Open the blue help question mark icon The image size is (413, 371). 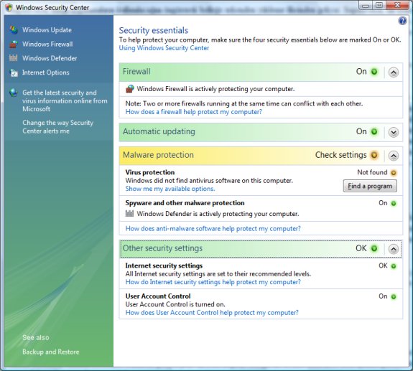click(402, 21)
